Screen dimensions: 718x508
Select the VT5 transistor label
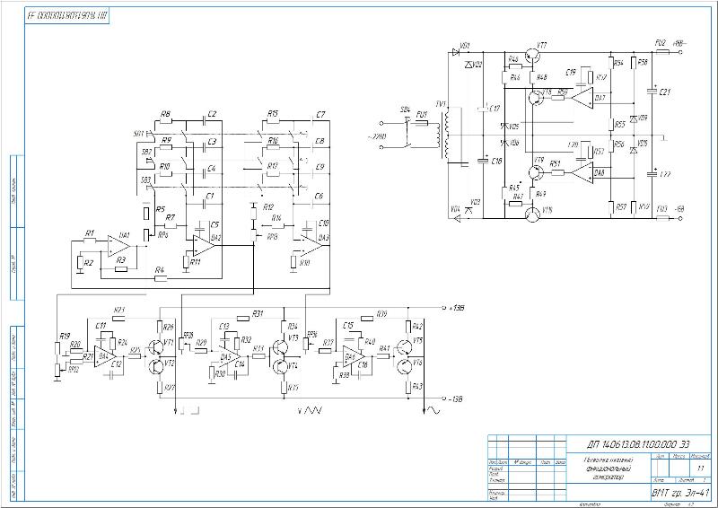click(x=417, y=341)
